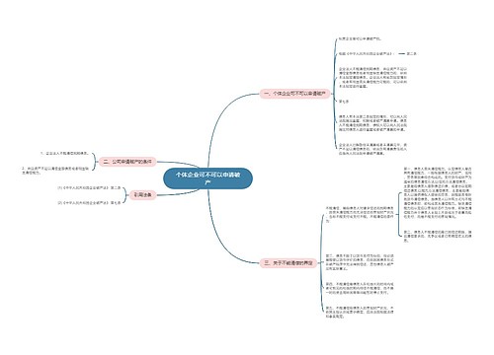Screen dimensions: 494x355
Task: Select the central node 个体企业可不可以申请破产
Action: [207, 178]
